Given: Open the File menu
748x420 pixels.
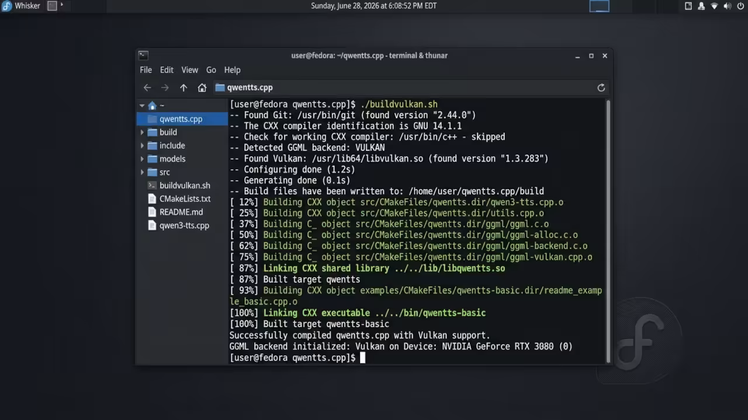Looking at the screenshot, I should (146, 70).
